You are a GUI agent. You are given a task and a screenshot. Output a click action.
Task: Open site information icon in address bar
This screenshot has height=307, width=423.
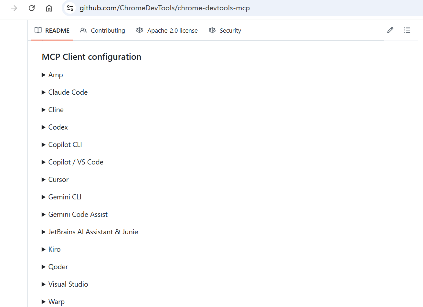click(70, 8)
